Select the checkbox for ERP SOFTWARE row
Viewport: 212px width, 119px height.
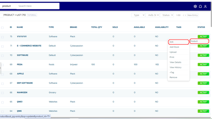point(2,84)
